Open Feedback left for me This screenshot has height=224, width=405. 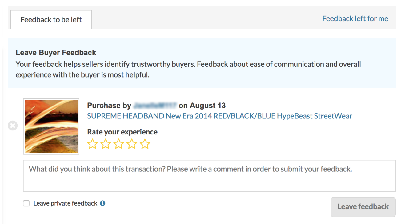[x=355, y=19]
